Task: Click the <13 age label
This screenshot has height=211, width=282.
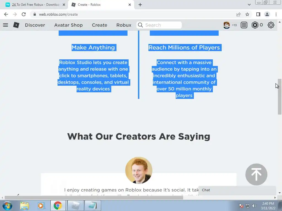Action: click(234, 25)
